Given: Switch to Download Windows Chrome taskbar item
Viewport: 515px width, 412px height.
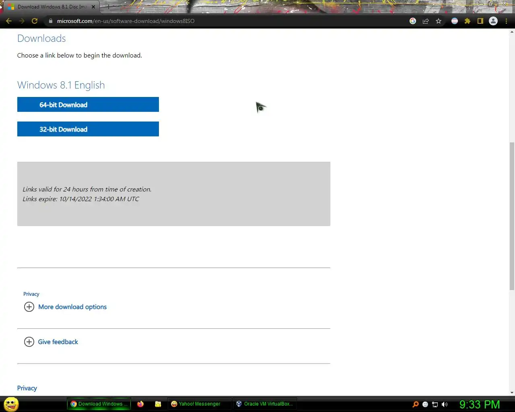Looking at the screenshot, I should click(99, 404).
